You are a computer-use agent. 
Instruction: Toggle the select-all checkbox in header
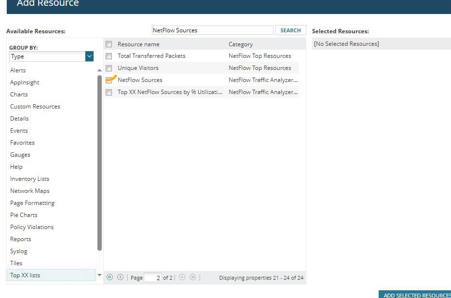click(x=109, y=44)
